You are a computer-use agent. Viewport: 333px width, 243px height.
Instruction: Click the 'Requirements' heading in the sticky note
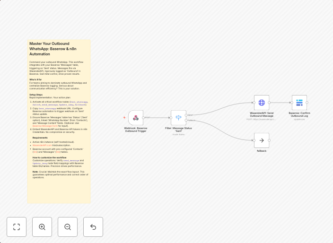click(x=40, y=138)
